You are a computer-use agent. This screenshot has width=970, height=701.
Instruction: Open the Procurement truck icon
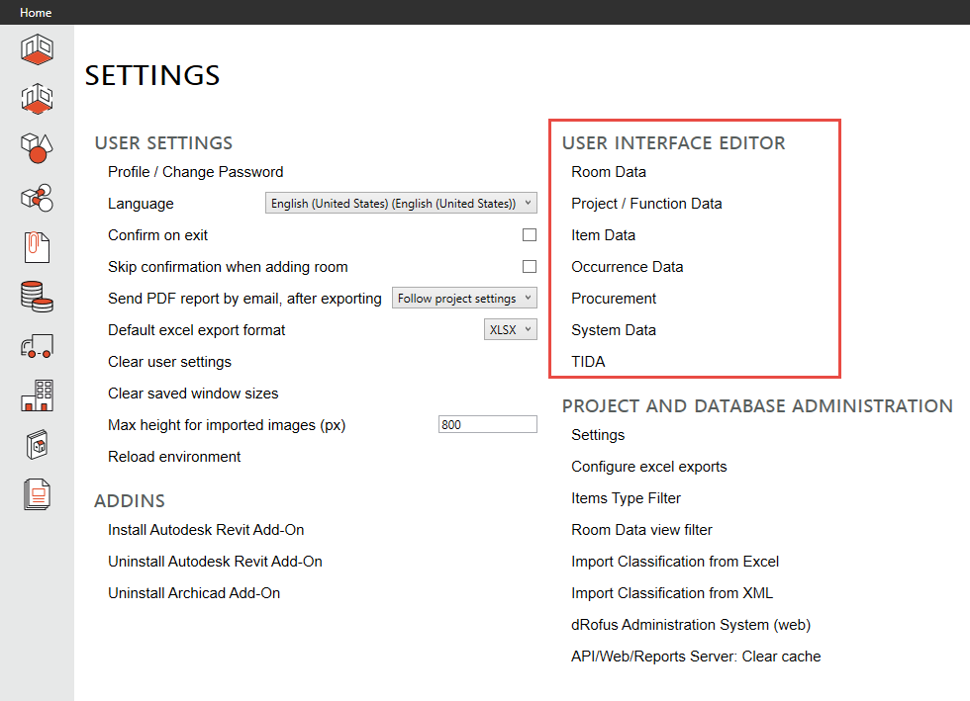point(37,346)
